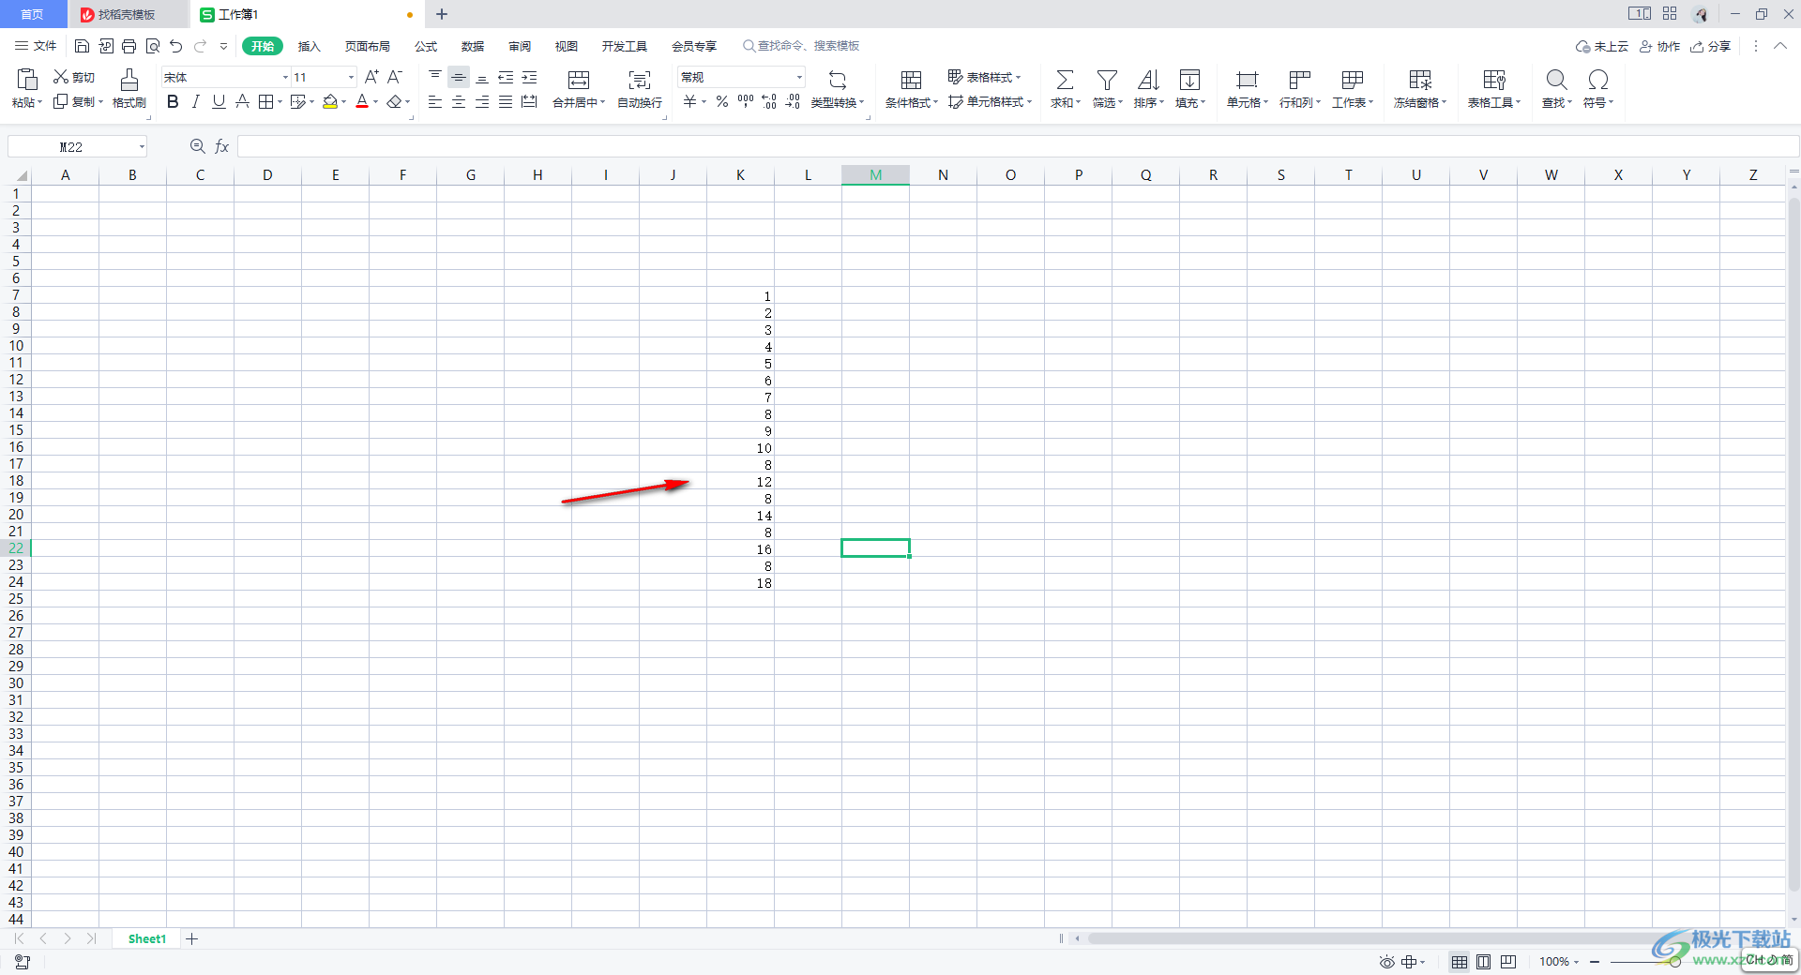The width and height of the screenshot is (1801, 975).
Task: Click the Save icon in quick access toolbar
Action: [x=82, y=46]
